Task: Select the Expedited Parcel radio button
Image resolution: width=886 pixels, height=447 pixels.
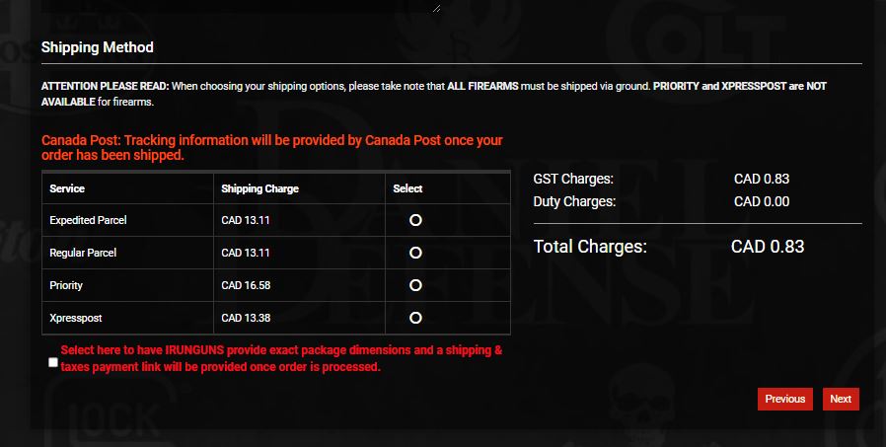Action: click(x=415, y=220)
